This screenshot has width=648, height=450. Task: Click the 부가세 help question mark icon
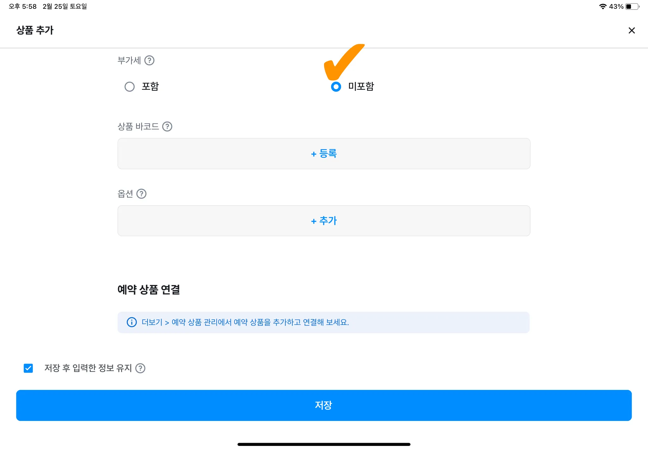(149, 60)
